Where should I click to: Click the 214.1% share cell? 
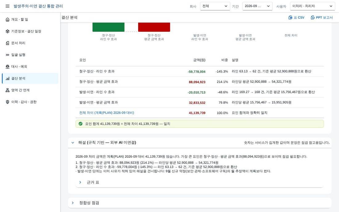pyautogui.click(x=222, y=82)
